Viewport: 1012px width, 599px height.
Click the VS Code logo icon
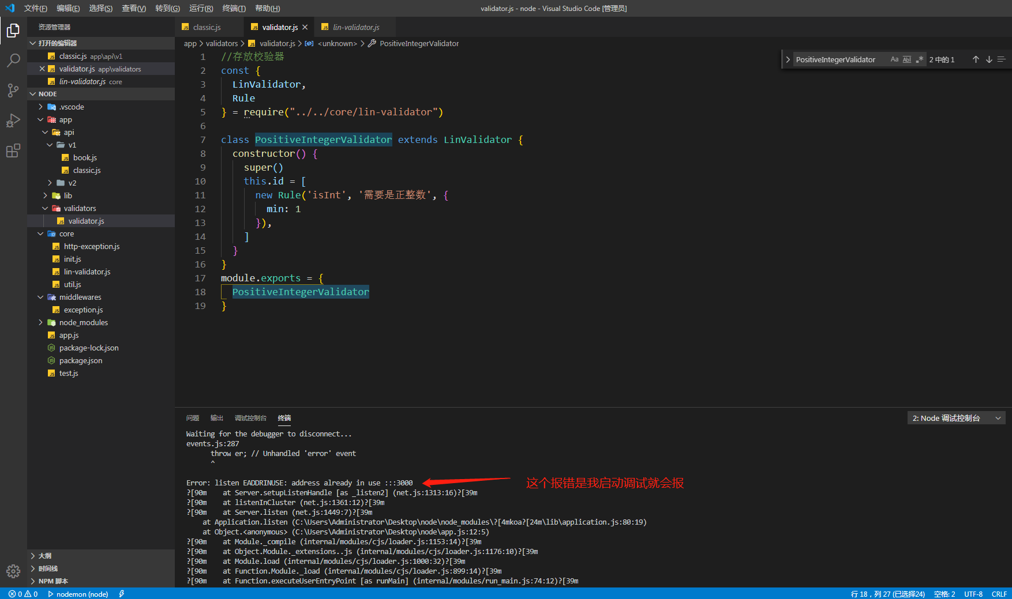(x=10, y=8)
